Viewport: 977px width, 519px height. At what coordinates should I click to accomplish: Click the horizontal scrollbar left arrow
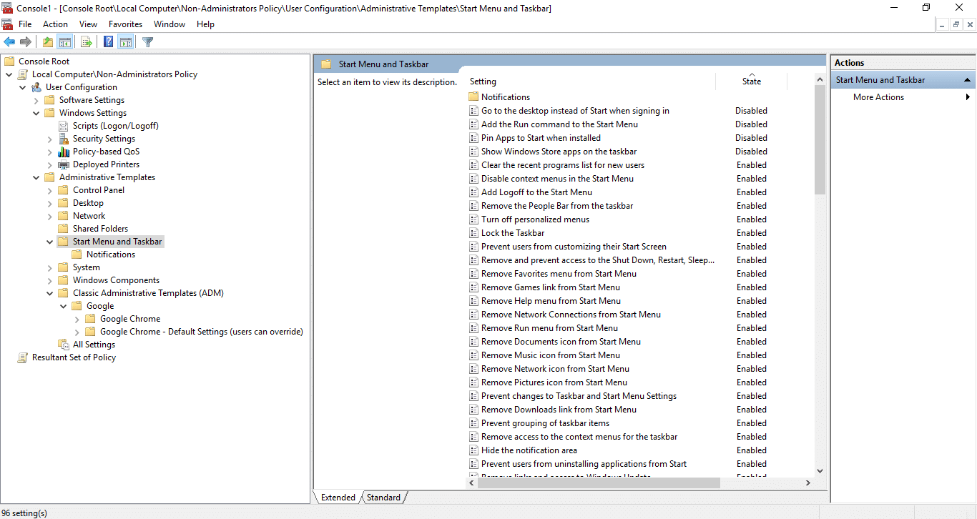[x=472, y=483]
